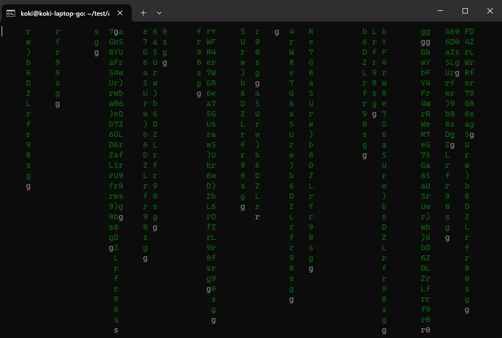Close the koki@koki-laptop-go tab
The height and width of the screenshot is (338, 502).
click(119, 13)
